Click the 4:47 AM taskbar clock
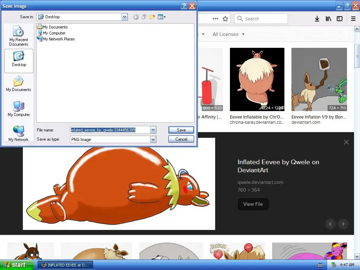The image size is (360, 270). [x=347, y=265]
